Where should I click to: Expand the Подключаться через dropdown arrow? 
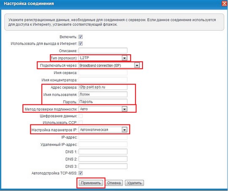(x=137, y=65)
